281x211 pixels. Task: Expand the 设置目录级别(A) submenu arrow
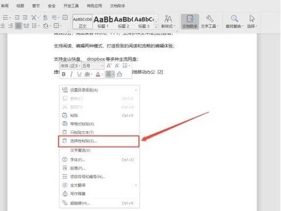(x=136, y=90)
